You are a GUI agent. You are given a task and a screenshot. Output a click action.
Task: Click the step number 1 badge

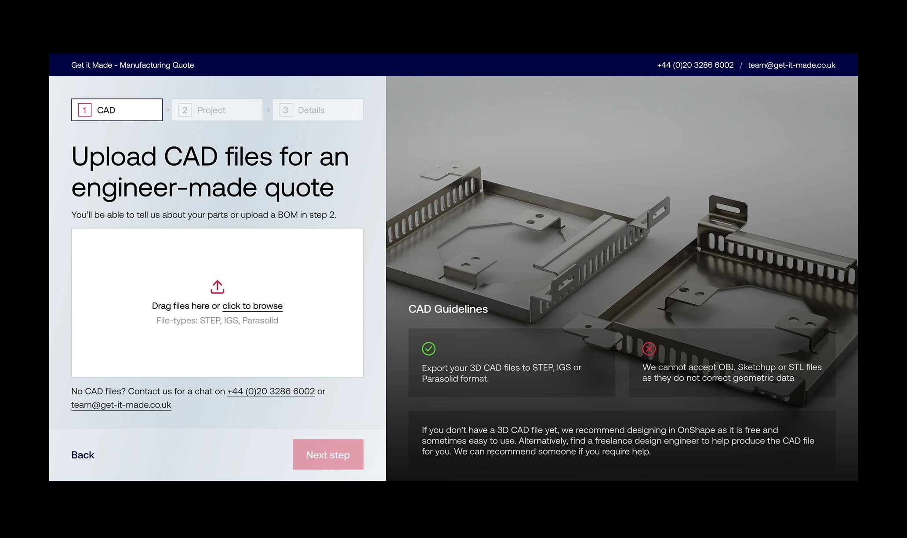click(x=84, y=110)
